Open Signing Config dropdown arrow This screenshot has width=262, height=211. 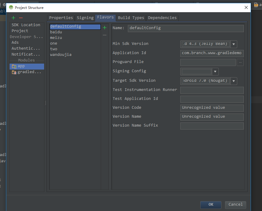(x=215, y=72)
